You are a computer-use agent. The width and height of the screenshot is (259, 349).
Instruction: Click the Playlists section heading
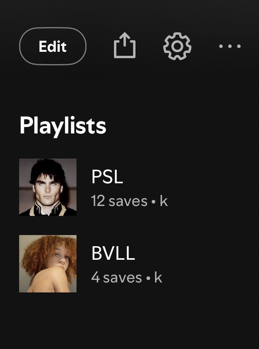pos(63,126)
